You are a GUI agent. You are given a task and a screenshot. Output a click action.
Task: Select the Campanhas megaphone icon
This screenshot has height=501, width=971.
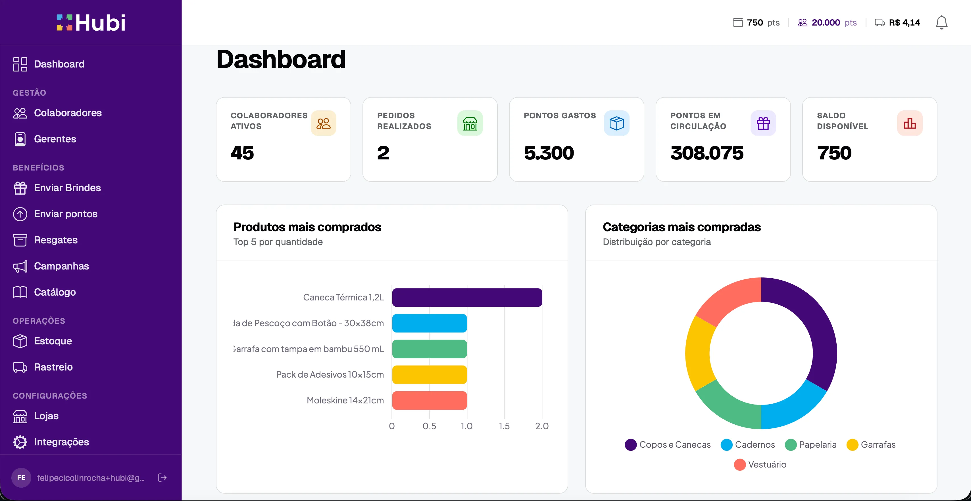[x=20, y=266]
